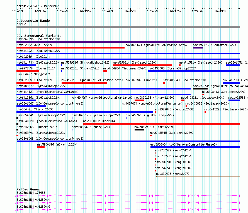Open nsv6413922 (Sedlazeck2020) label
This screenshot has height=213, width=248.
tap(38, 51)
